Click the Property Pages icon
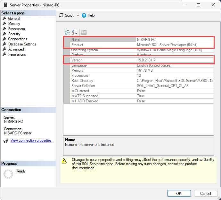 coord(84,32)
